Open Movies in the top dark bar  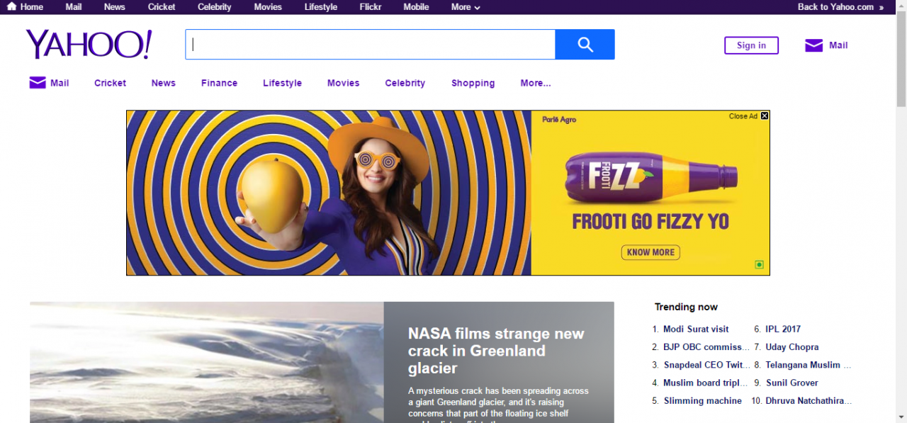pyautogui.click(x=268, y=7)
